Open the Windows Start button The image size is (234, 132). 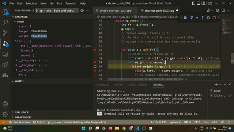(84, 128)
